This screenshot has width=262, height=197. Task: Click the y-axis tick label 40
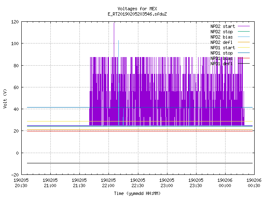(16, 109)
